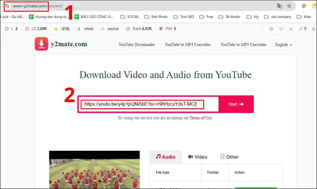The width and height of the screenshot is (317, 189).
Task: View page source from SEO toolbar
Action: (x=110, y=29)
